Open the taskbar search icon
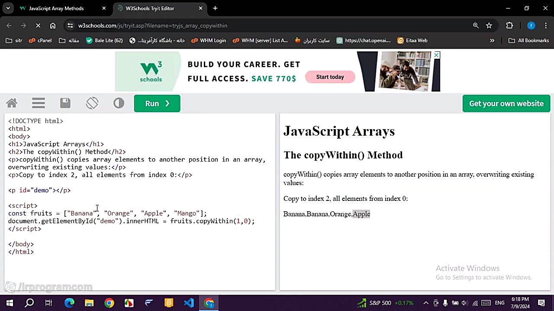554x311 pixels. pyautogui.click(x=29, y=303)
